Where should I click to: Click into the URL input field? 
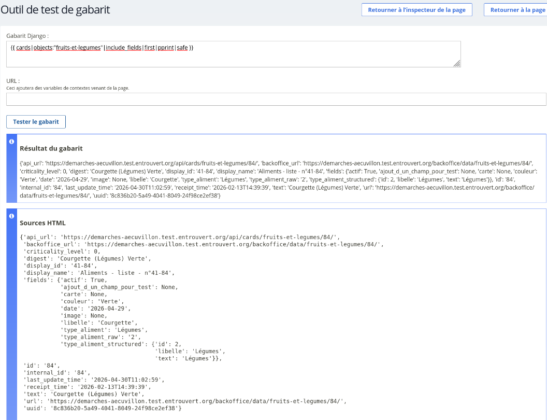pyautogui.click(x=276, y=99)
